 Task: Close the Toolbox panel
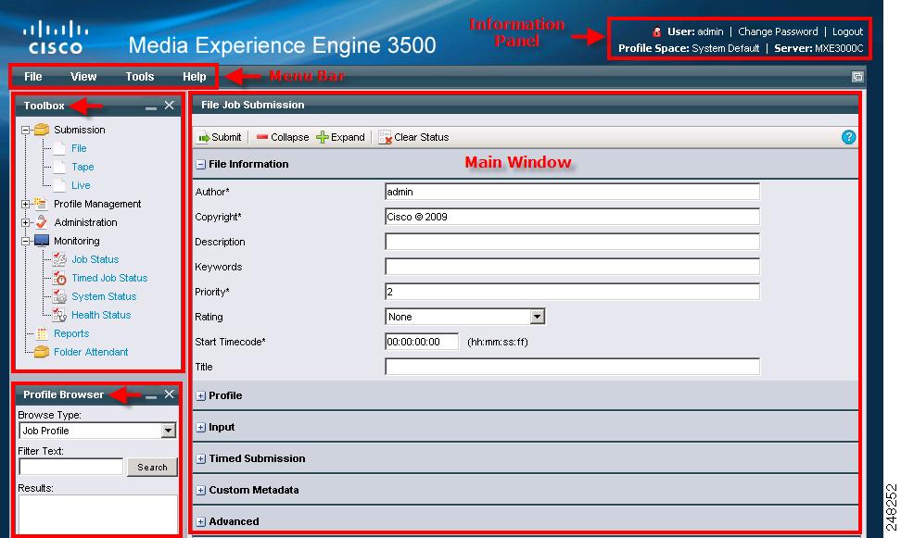(x=169, y=105)
